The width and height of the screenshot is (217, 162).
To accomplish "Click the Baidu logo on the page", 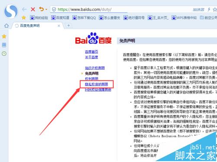I will [x=93, y=38].
